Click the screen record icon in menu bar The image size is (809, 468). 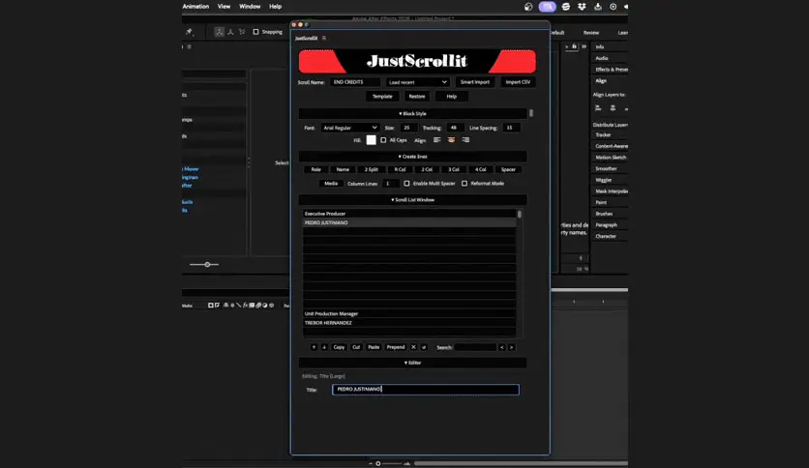pyautogui.click(x=613, y=7)
